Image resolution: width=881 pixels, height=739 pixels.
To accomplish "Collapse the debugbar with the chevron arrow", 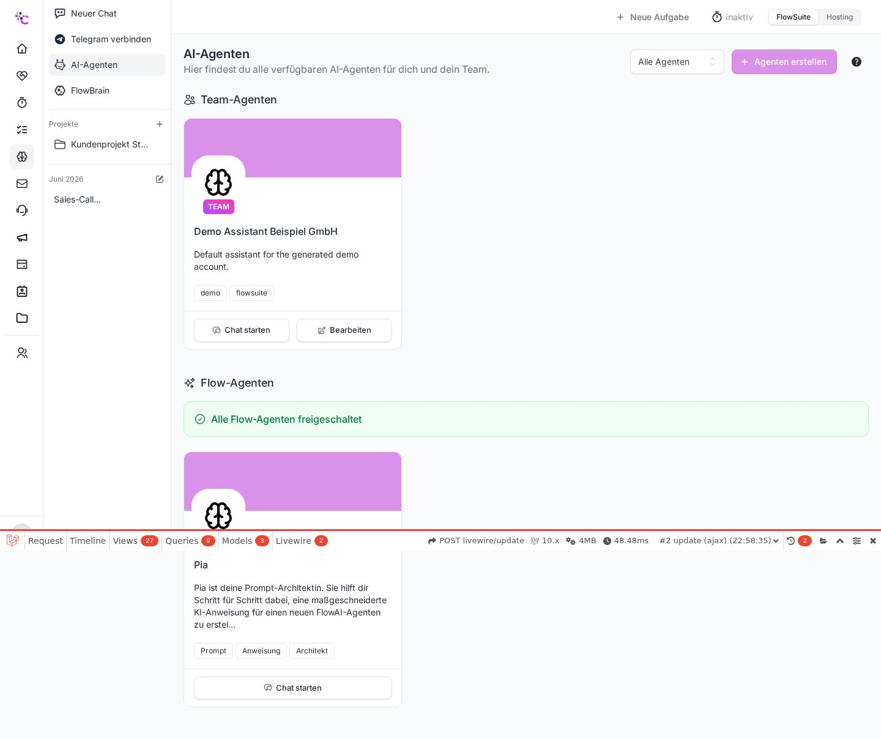I will [x=840, y=541].
